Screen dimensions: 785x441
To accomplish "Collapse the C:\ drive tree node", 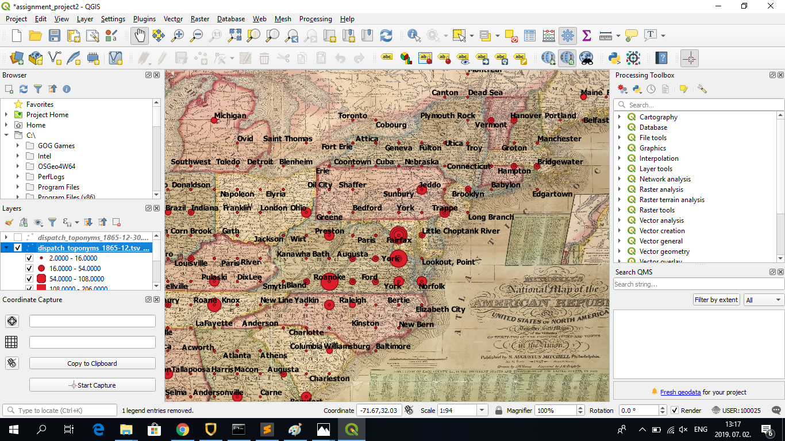I will click(x=6, y=136).
